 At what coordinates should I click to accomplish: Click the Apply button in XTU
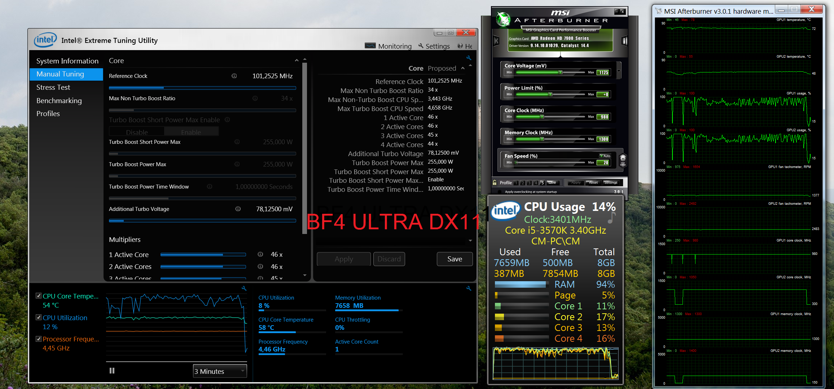pyautogui.click(x=344, y=259)
